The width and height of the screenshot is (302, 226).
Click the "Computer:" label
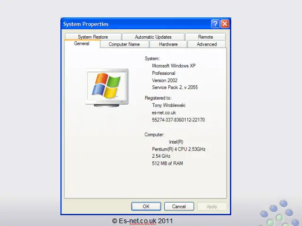[154, 135]
